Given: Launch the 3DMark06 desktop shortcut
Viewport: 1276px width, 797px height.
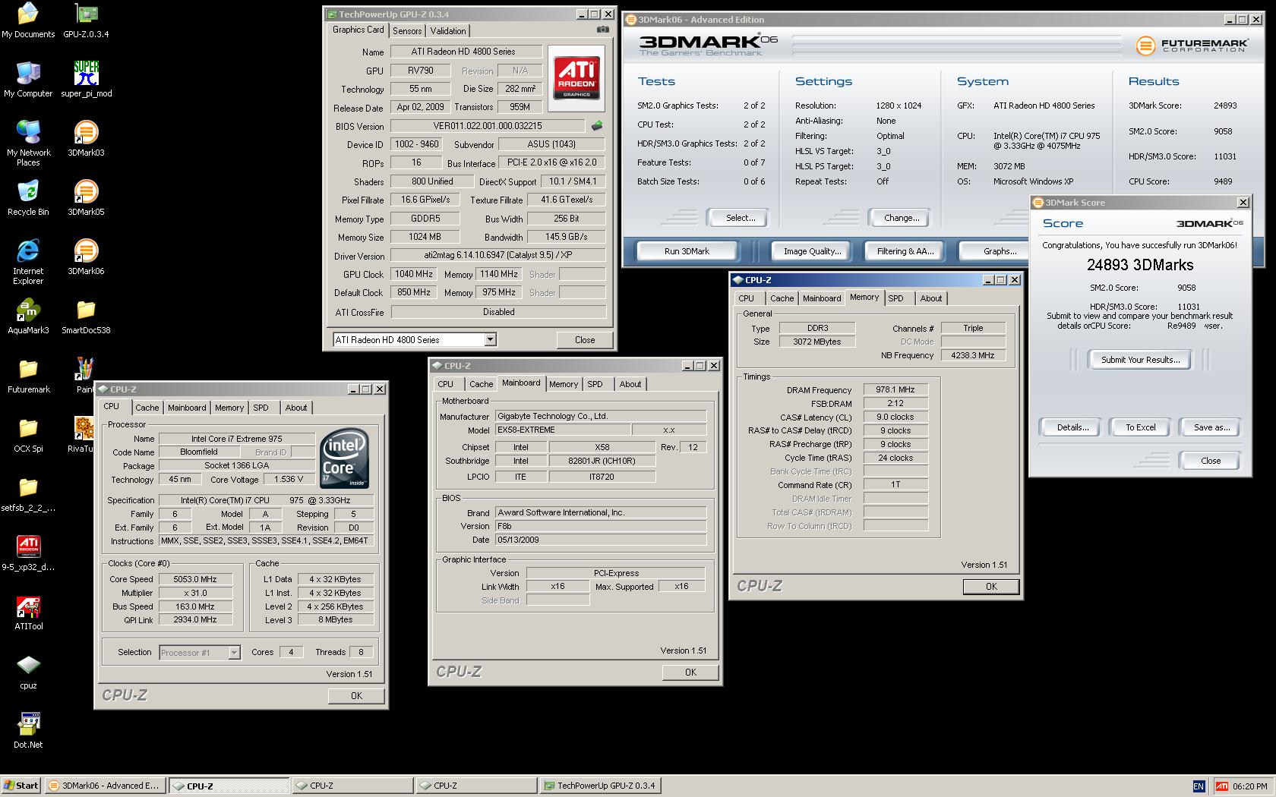Looking at the screenshot, I should point(86,257).
